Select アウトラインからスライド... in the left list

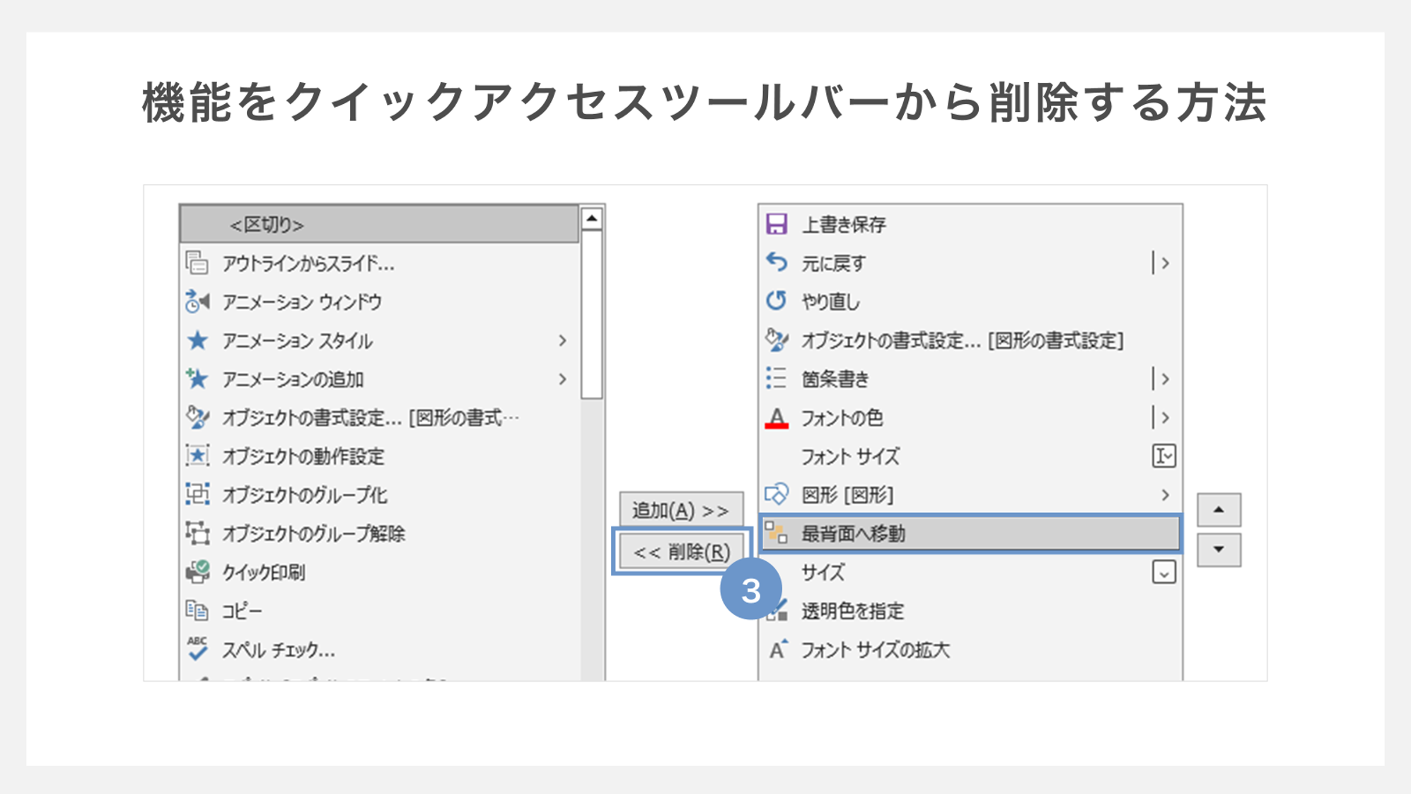[x=380, y=263]
